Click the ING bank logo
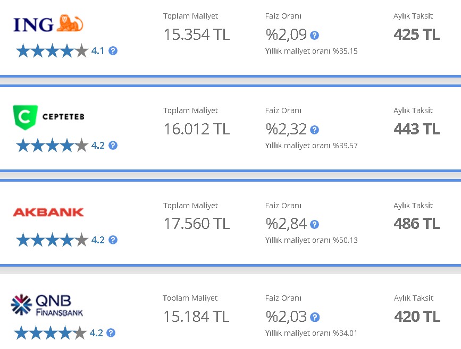This screenshot has height=349, width=461. point(48,23)
